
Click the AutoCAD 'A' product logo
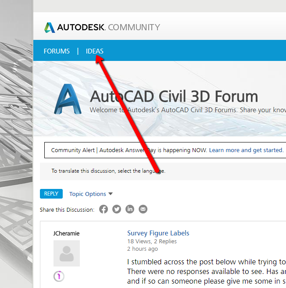(x=68, y=99)
